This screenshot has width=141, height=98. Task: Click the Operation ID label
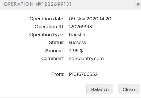[49, 27]
